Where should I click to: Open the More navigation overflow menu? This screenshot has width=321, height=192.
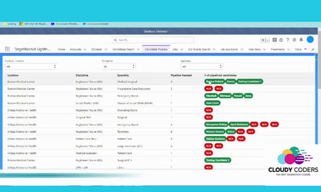point(301,49)
